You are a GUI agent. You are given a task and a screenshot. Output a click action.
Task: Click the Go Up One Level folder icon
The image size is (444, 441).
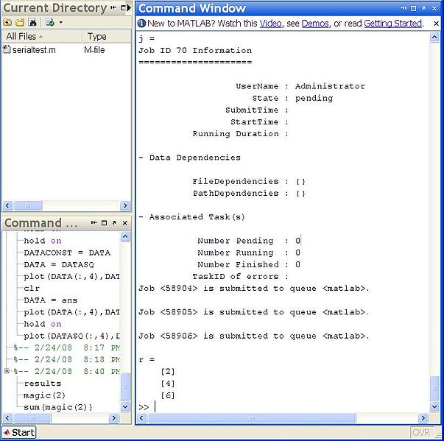pyautogui.click(x=7, y=22)
